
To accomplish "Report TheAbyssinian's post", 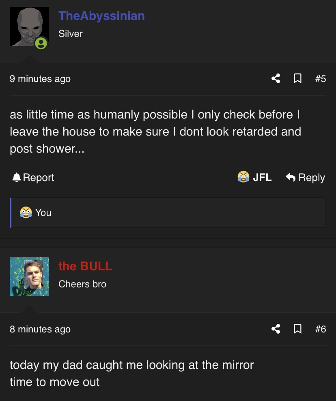I will (x=33, y=177).
